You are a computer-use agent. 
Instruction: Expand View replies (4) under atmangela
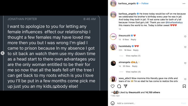coord(133,72)
